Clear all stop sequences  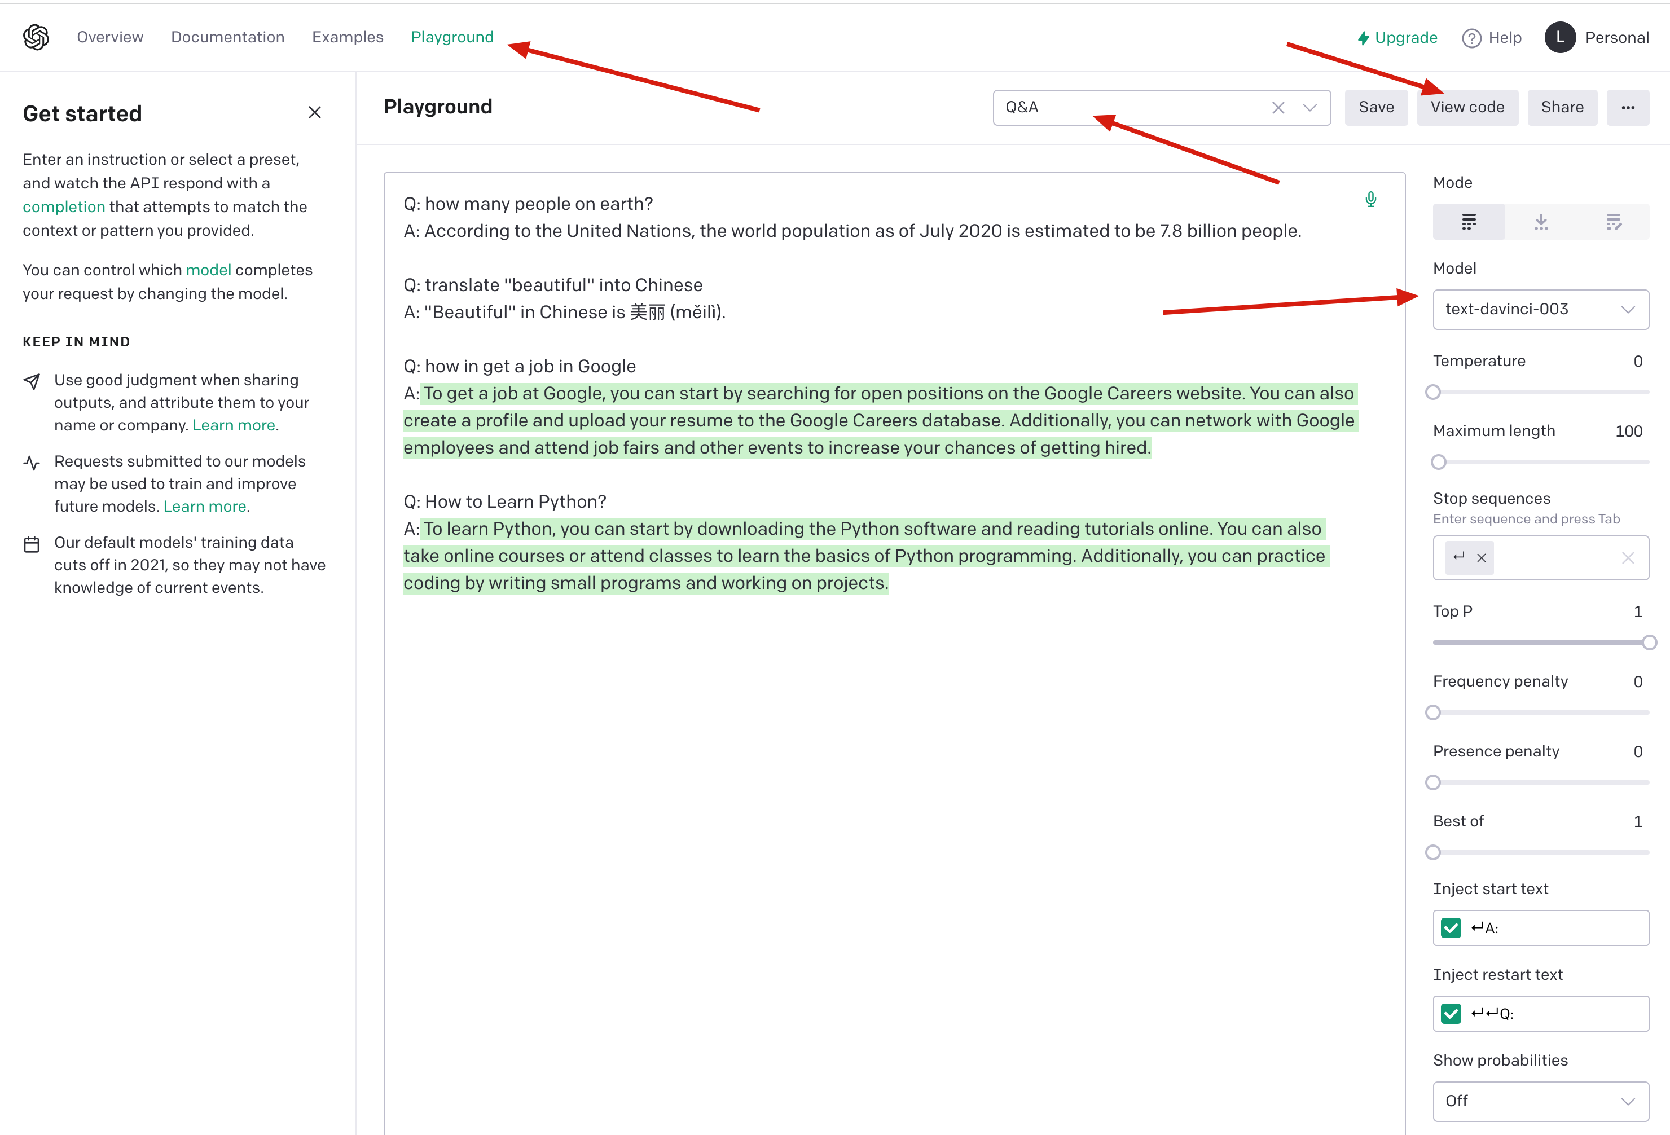[x=1628, y=557]
